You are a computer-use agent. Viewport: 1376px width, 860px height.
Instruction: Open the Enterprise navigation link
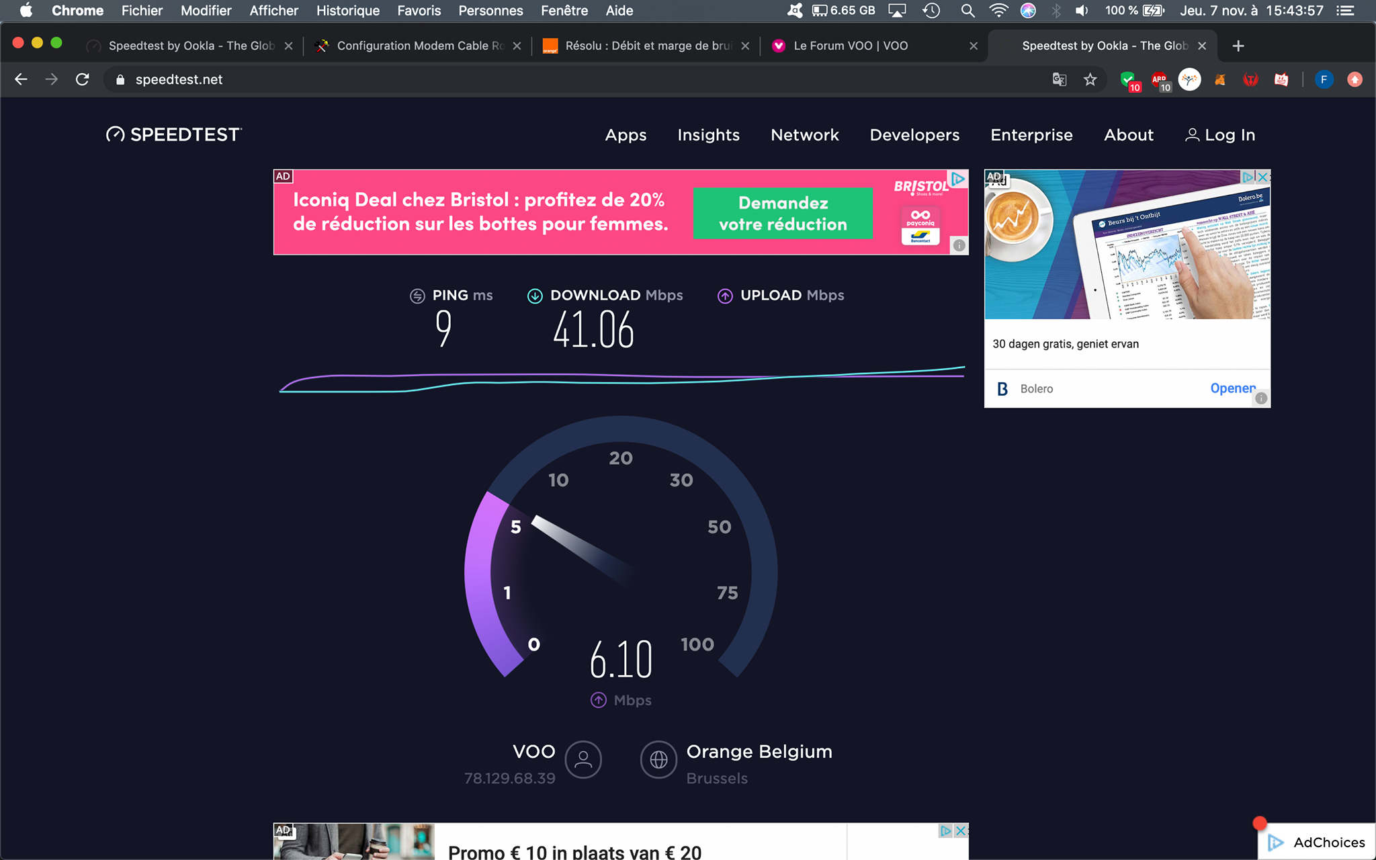click(1031, 135)
